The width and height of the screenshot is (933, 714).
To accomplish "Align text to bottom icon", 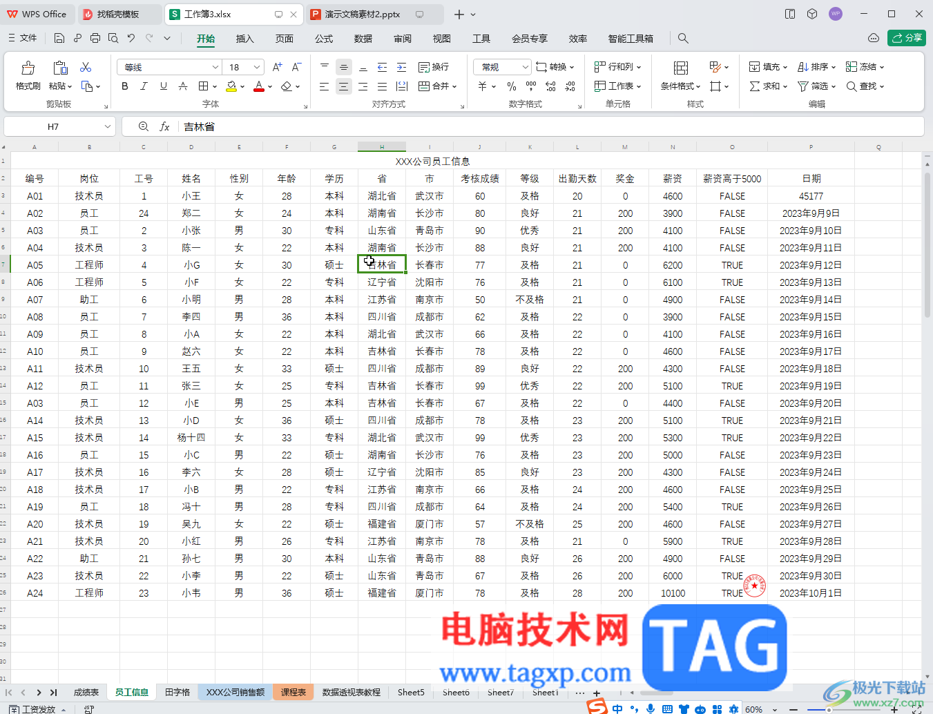I will (363, 67).
